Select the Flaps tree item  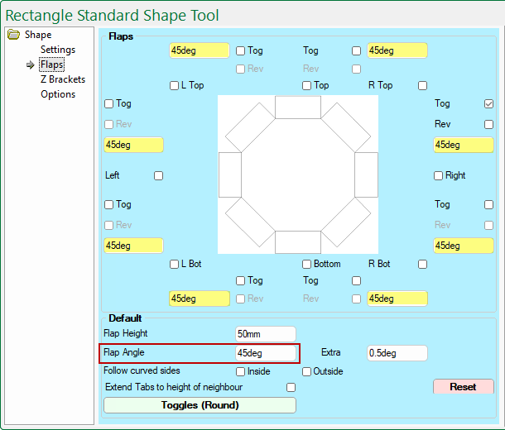[52, 64]
